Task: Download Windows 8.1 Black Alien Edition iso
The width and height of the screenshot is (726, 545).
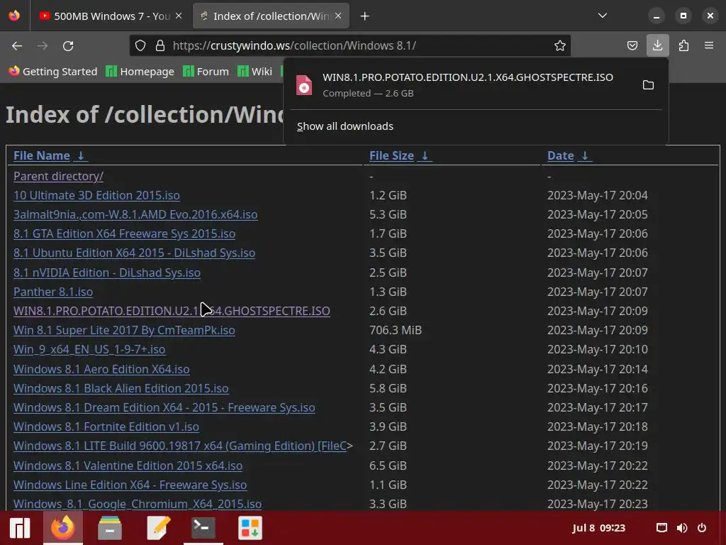Action: point(121,388)
